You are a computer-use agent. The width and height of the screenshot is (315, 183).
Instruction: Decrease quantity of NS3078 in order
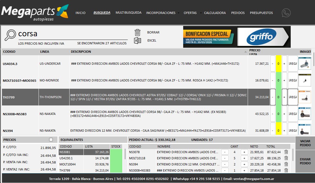pyautogui.click(x=225, y=152)
